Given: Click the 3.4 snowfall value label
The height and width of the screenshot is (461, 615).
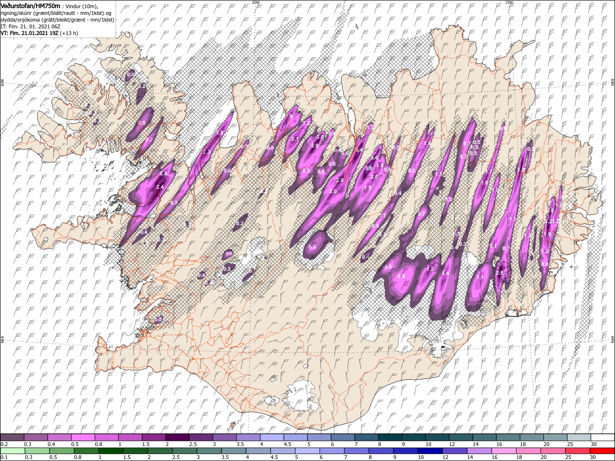Looking at the screenshot, I should click(359, 150).
